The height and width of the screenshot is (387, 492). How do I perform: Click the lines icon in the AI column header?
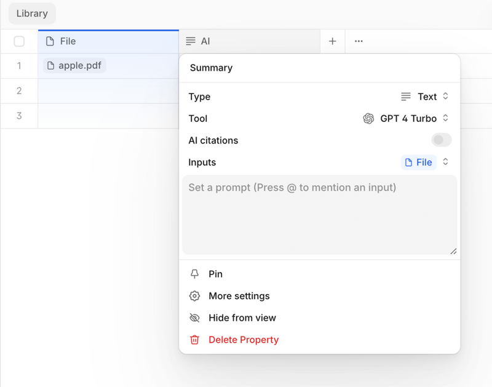[x=191, y=41]
